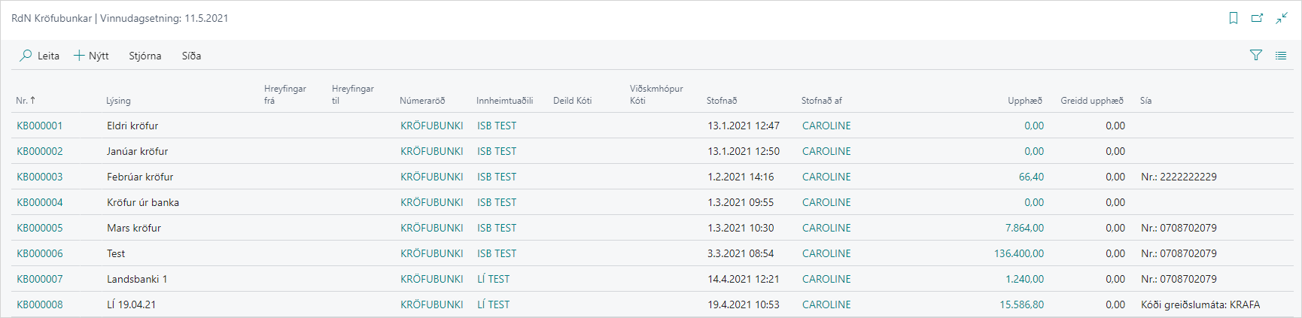Open claim batch KB000001
Screen dimensions: 1302x318
pyautogui.click(x=40, y=126)
